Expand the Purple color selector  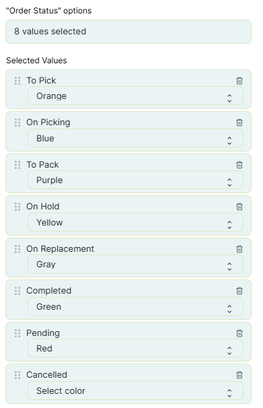[135, 180]
